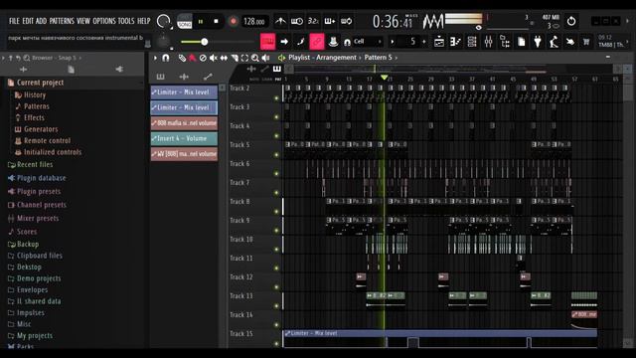Select the zoom magnifier tool in playlist
Image resolution: width=636 pixels, height=358 pixels.
(255, 58)
